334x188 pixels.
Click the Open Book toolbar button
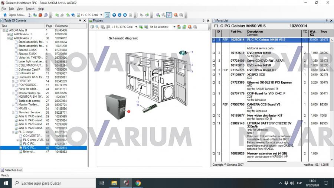(x=15, y=15)
